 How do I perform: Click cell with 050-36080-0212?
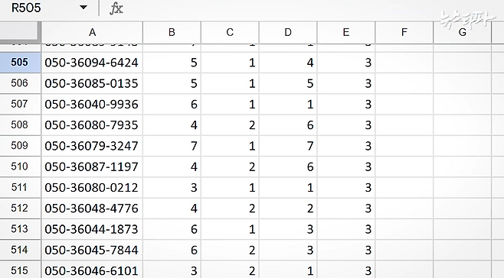(92, 188)
